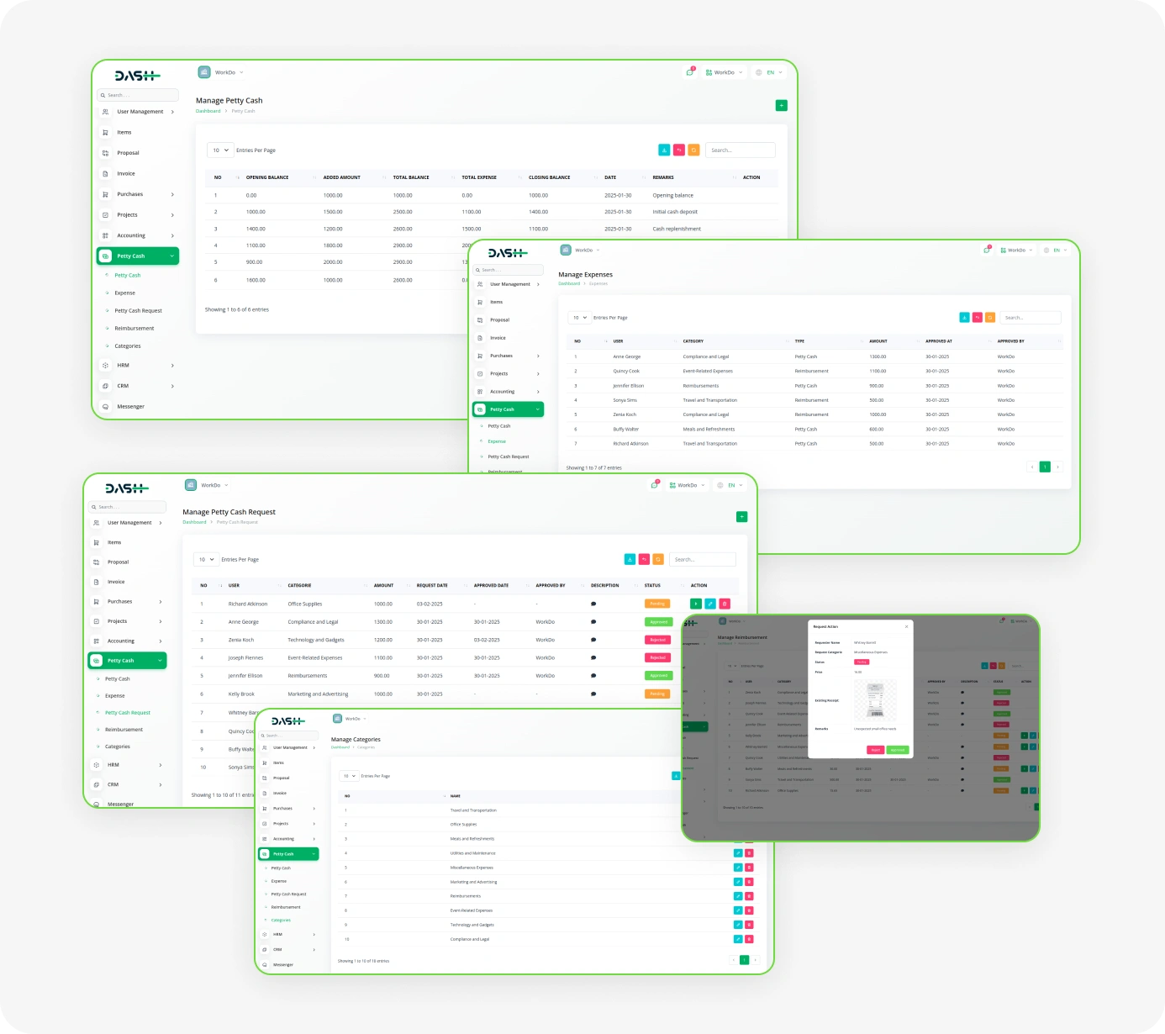Open the Entries Per Page dropdown showing 10

tap(205, 559)
